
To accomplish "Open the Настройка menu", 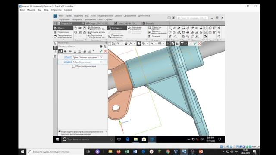I will pos(76,19).
